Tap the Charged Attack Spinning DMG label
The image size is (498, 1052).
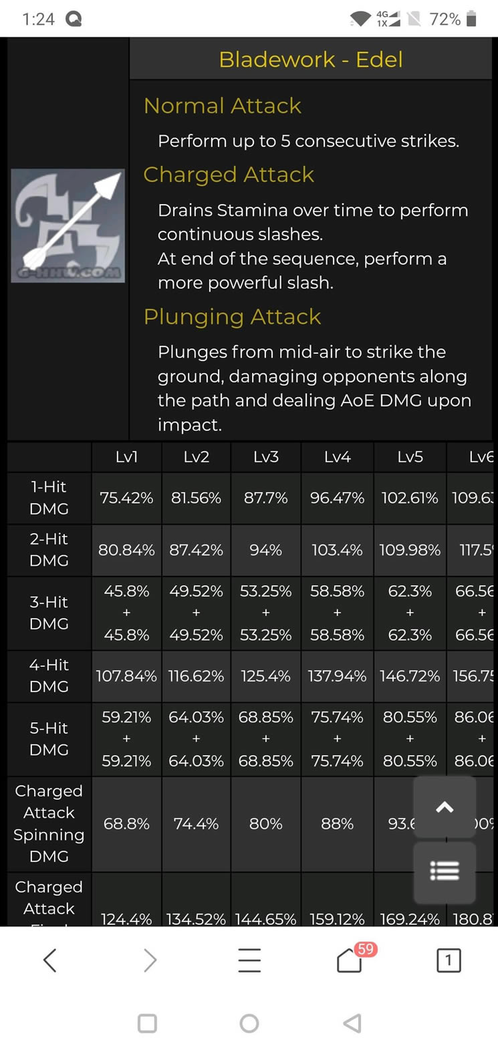(49, 823)
